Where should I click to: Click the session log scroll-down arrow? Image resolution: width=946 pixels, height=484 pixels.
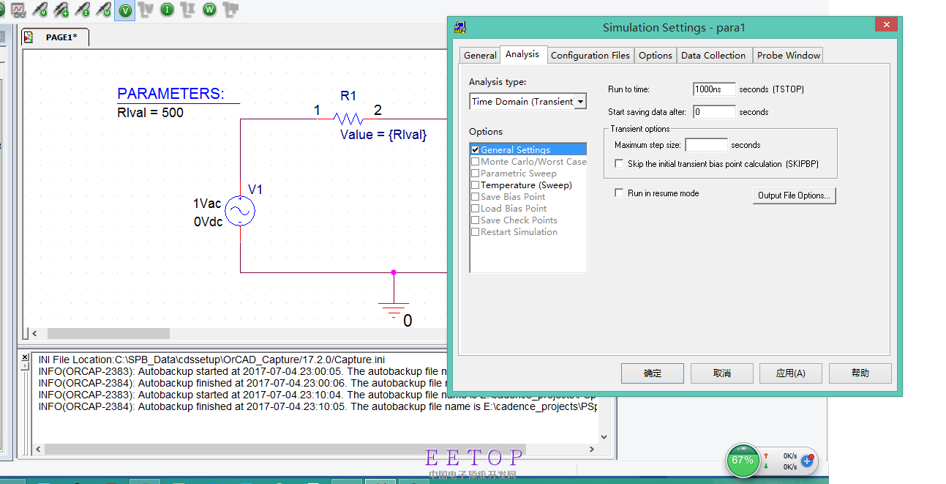tap(604, 437)
